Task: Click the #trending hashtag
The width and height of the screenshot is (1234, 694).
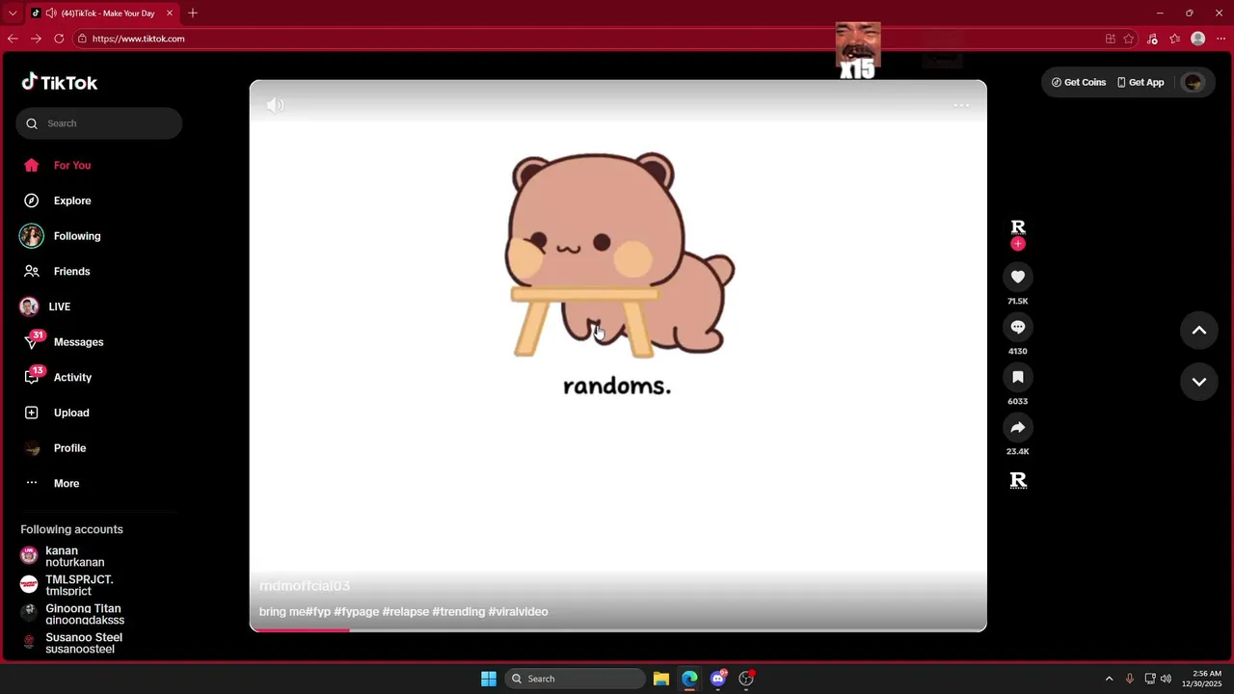Action: coord(459,612)
